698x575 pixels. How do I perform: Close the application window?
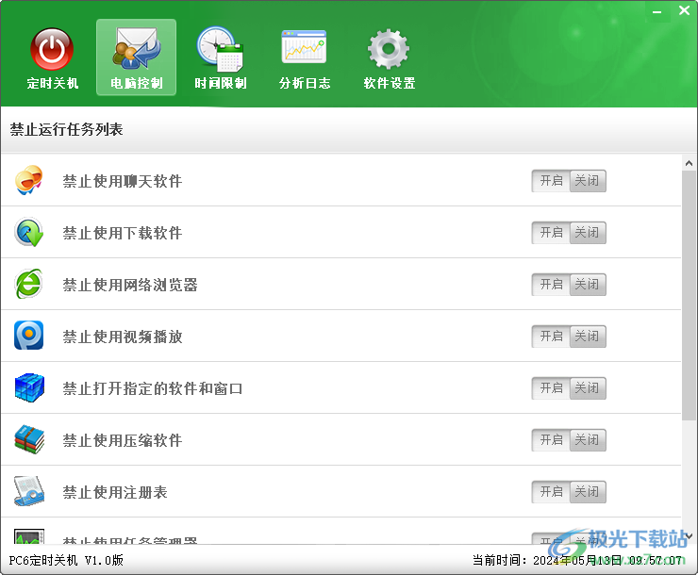pyautogui.click(x=684, y=10)
